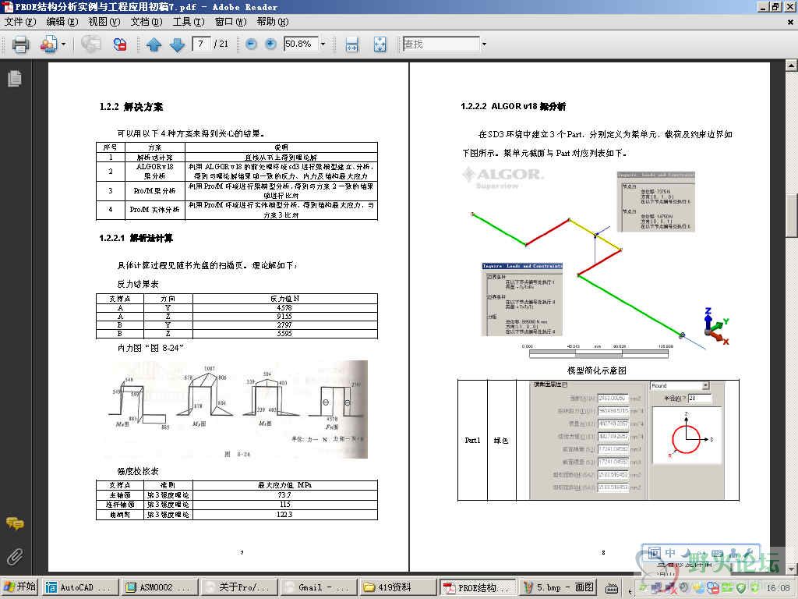Click the Round dropdown in section figure

(680, 385)
